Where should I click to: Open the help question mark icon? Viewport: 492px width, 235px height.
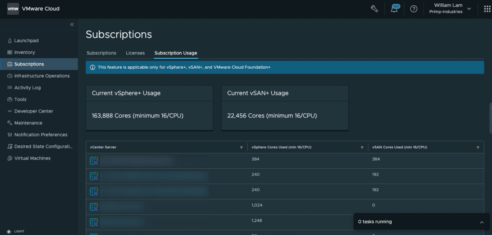(414, 9)
